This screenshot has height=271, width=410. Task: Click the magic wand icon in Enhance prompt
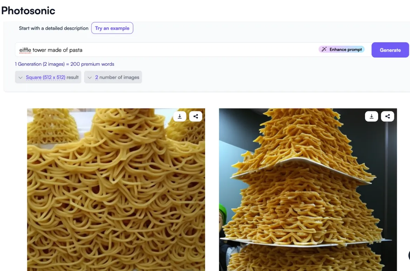pyautogui.click(x=324, y=50)
